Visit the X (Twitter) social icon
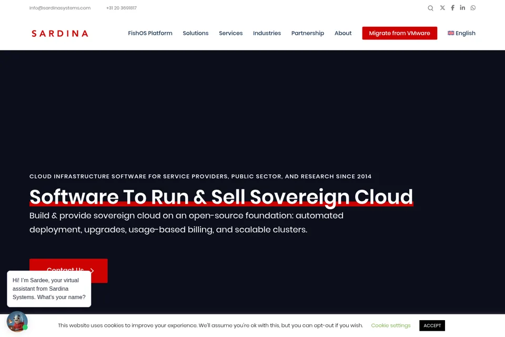The image size is (505, 337). (x=442, y=8)
